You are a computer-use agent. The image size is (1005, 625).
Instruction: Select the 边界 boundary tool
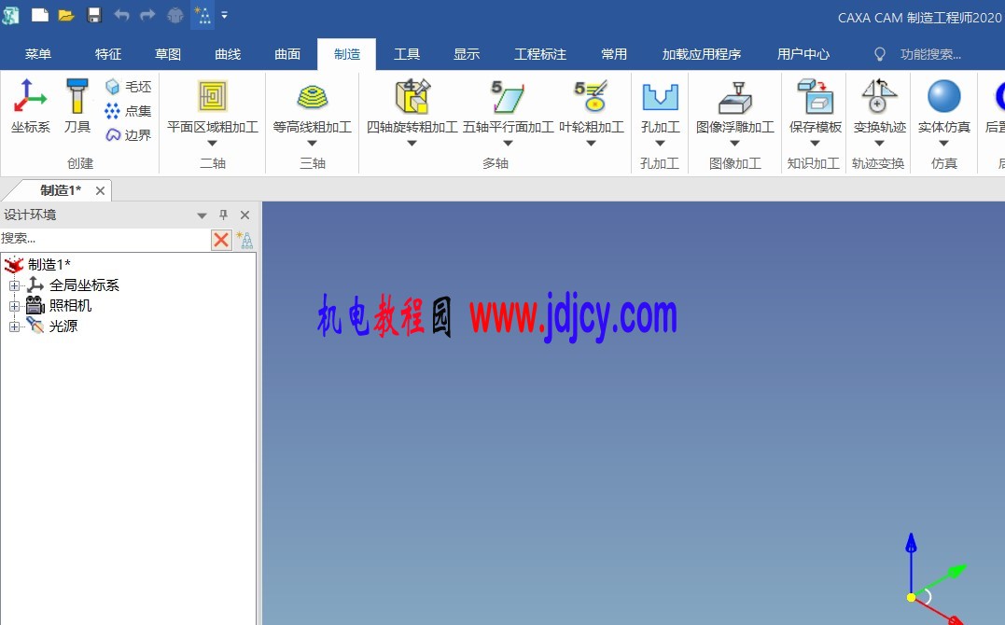click(x=128, y=134)
